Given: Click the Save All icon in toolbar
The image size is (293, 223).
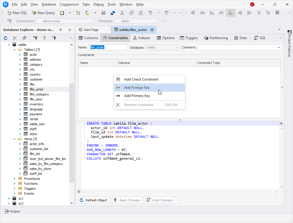Looking at the screenshot, I should 113,13.
